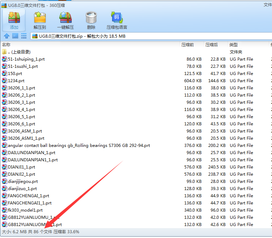Image resolution: width=272 pixels, height=238 pixels.
Task: Select file DIANJI2_1.prt
Action: pos(21,174)
